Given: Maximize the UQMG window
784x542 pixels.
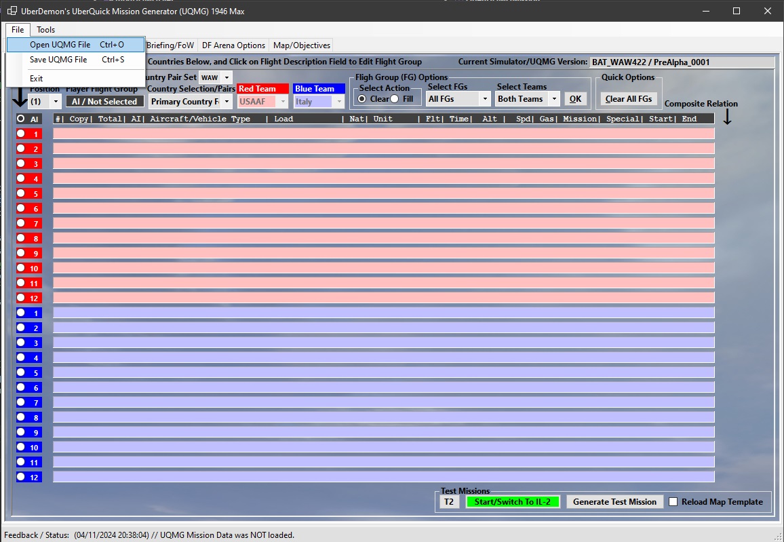Looking at the screenshot, I should [737, 11].
